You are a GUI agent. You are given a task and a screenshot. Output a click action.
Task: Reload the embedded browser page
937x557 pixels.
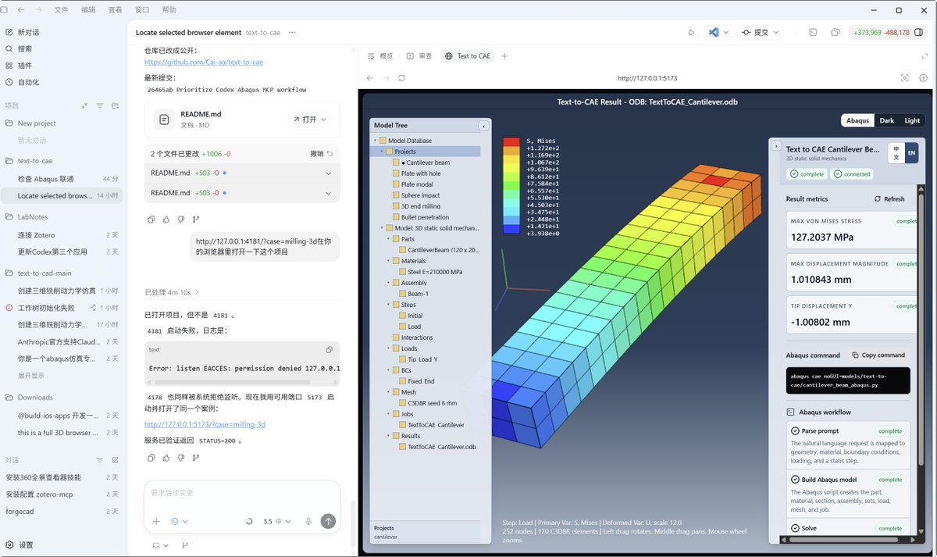pyautogui.click(x=402, y=78)
